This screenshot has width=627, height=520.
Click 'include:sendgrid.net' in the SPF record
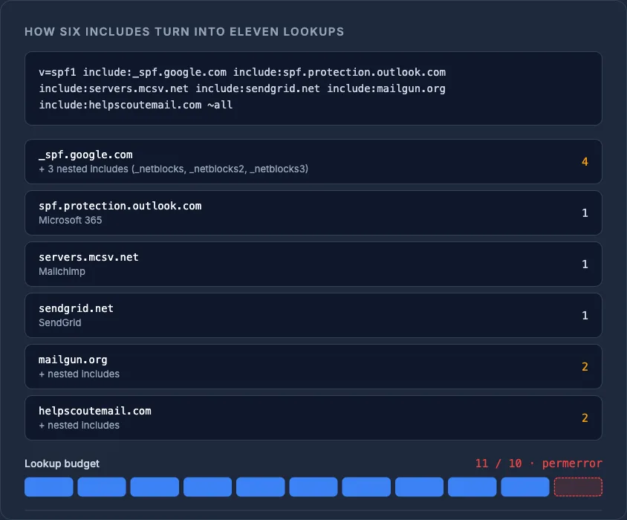(258, 88)
